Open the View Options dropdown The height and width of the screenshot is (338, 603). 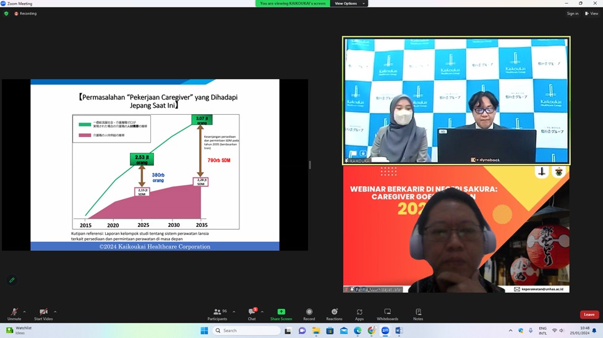pos(349,4)
